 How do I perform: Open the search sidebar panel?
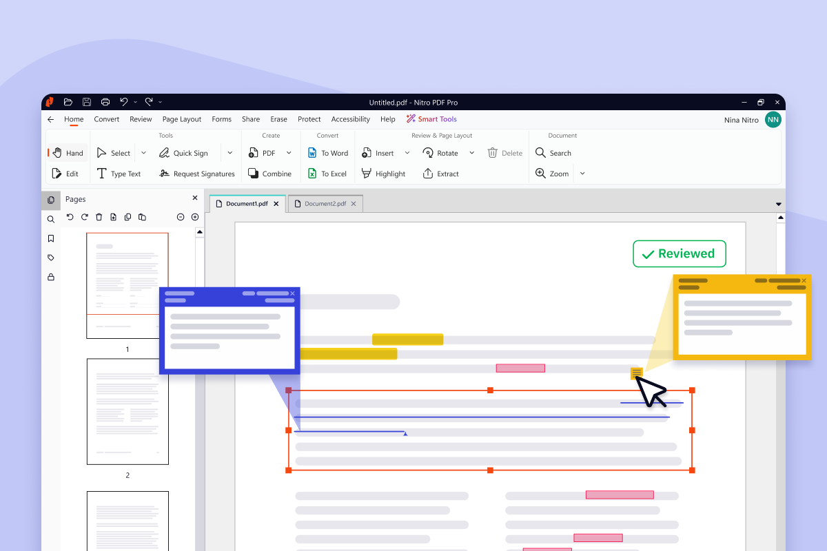coord(51,219)
